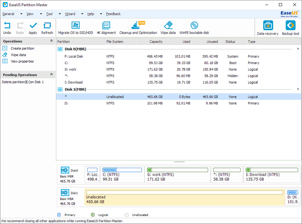Select the Disk1 icon in disk map

pyautogui.click(x=65, y=193)
